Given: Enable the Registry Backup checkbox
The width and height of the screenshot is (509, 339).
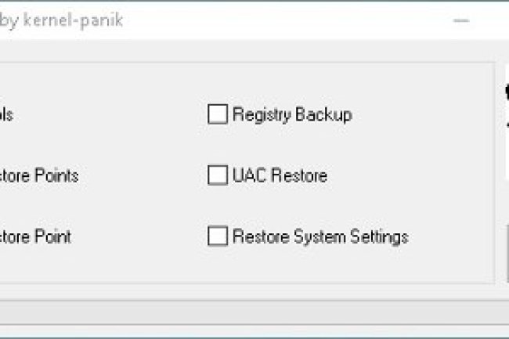Looking at the screenshot, I should (x=217, y=114).
